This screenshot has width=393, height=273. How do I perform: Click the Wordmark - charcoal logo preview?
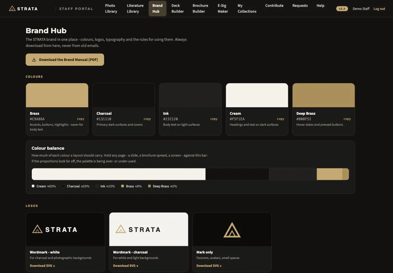click(149, 229)
